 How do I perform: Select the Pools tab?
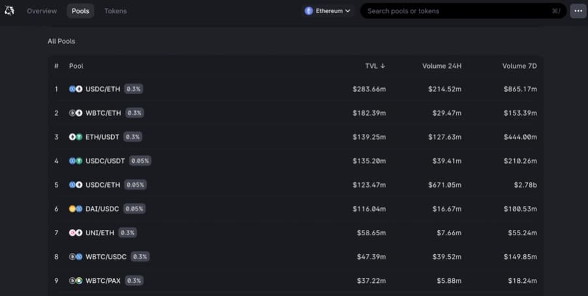80,11
